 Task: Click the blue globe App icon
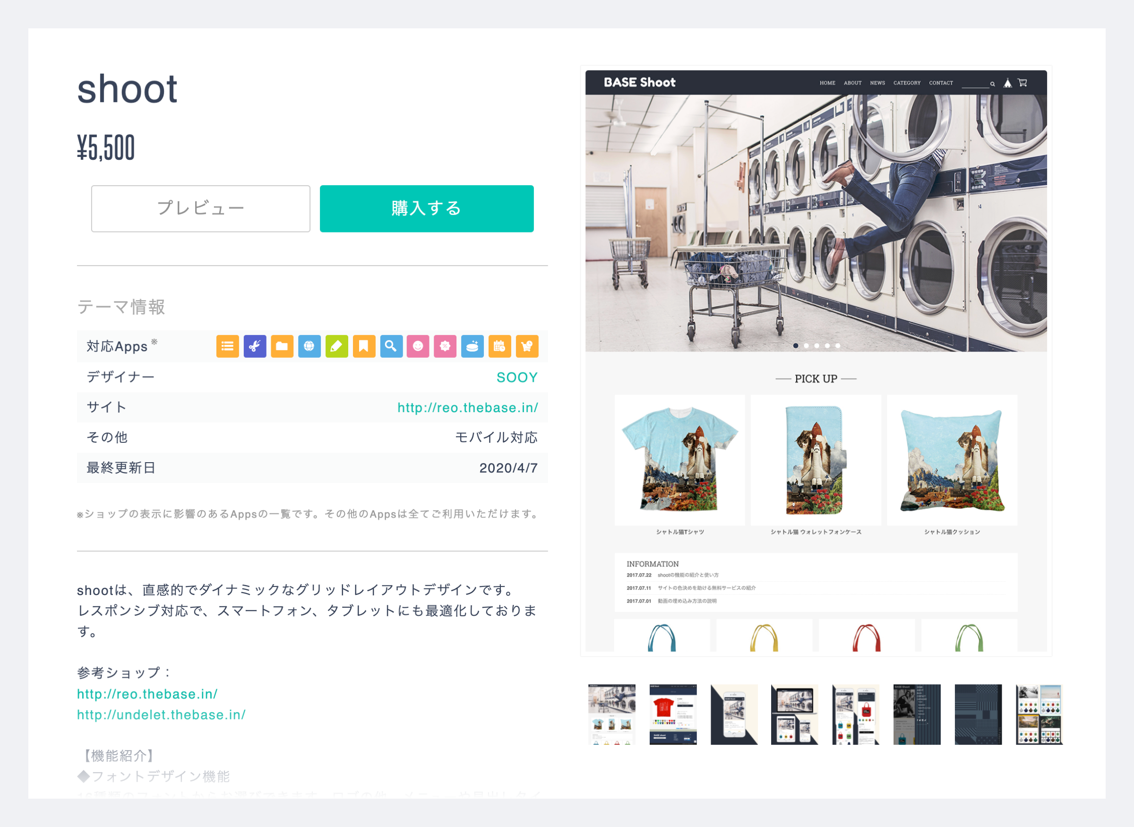tap(309, 346)
